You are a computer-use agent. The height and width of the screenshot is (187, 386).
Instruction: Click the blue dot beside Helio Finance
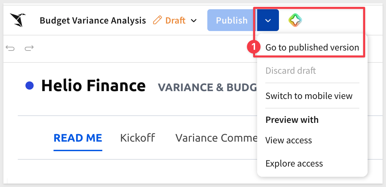[x=30, y=86]
